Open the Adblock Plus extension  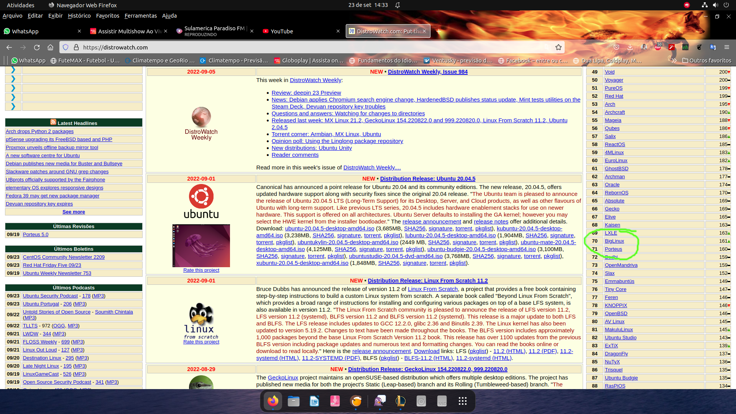[x=658, y=47]
